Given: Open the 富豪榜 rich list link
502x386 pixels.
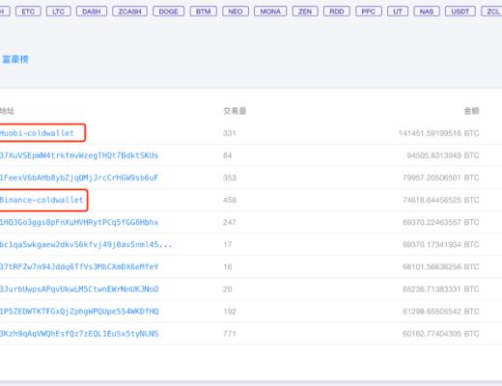Looking at the screenshot, I should click(x=15, y=59).
